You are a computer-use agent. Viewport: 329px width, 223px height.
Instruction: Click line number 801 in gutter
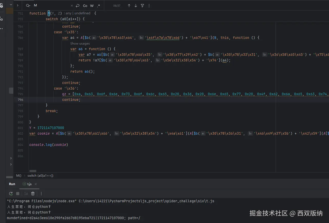pyautogui.click(x=20, y=128)
